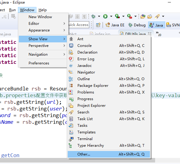Click the Problems view icon
This screenshot has width=180, height=164.
(71, 92)
